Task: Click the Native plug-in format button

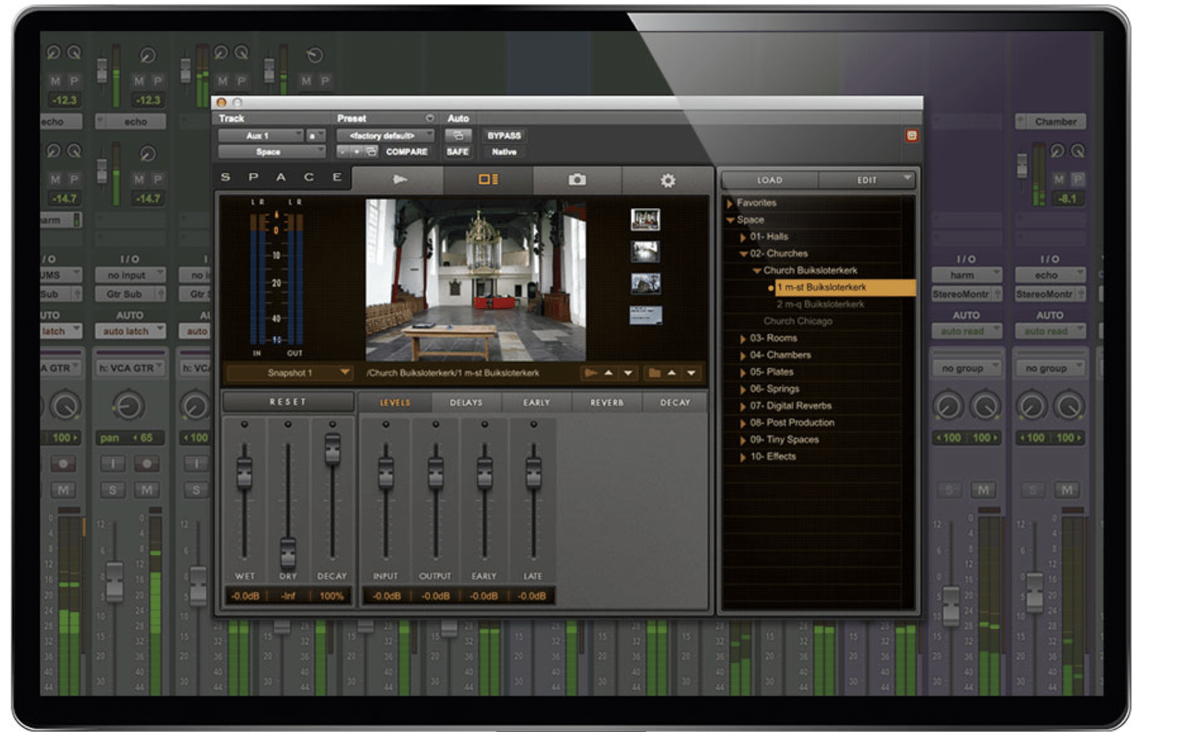Action: tap(504, 152)
